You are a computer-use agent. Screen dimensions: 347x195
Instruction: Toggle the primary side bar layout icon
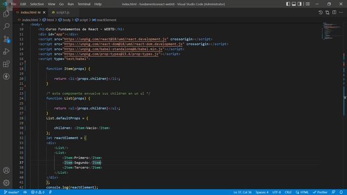tap(288, 4)
